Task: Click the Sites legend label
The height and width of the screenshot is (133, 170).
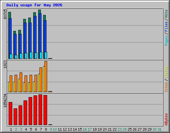Action: pos(166,87)
